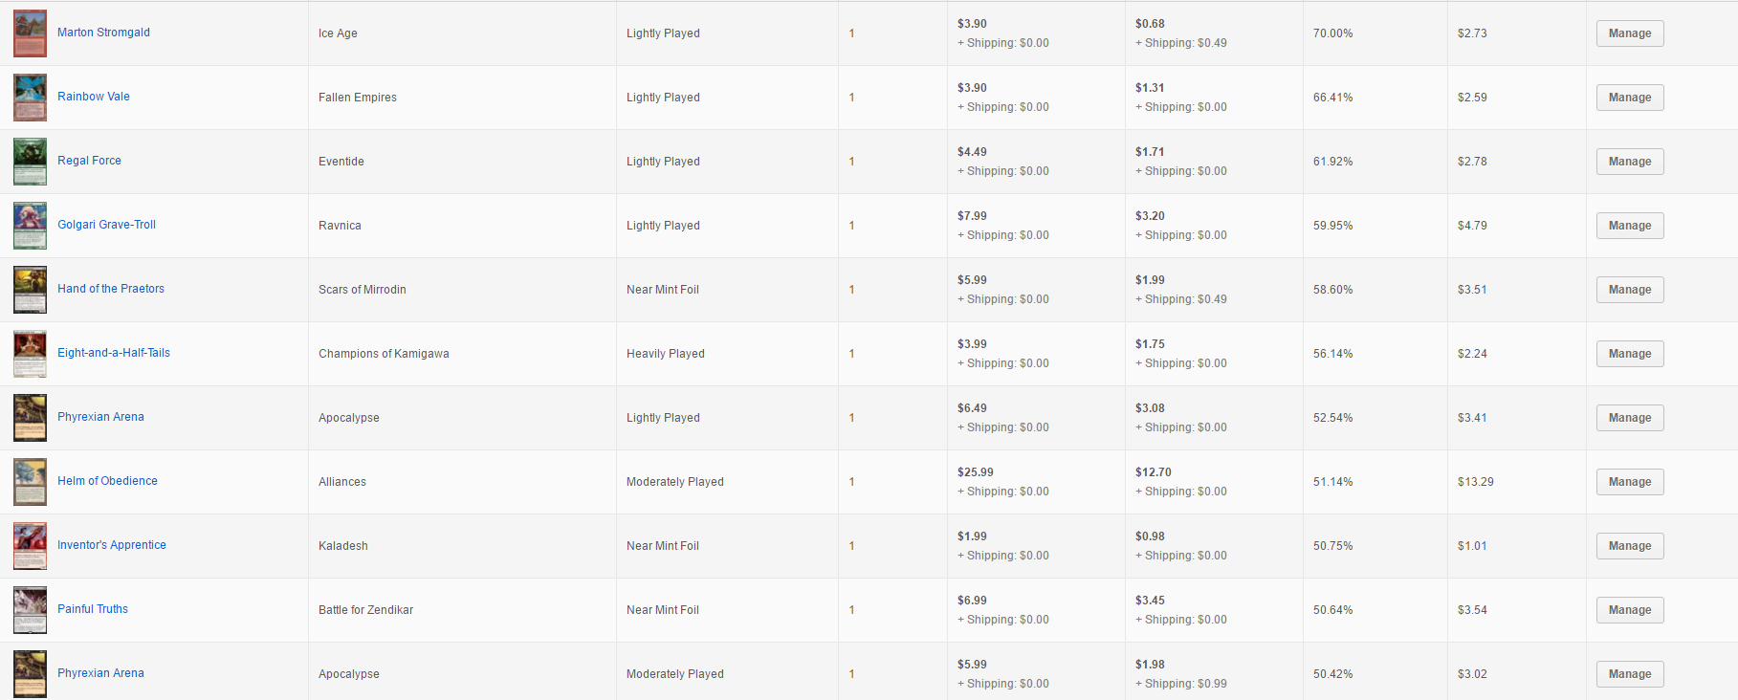Select the Hand of the Praetors thumbnail

point(30,290)
